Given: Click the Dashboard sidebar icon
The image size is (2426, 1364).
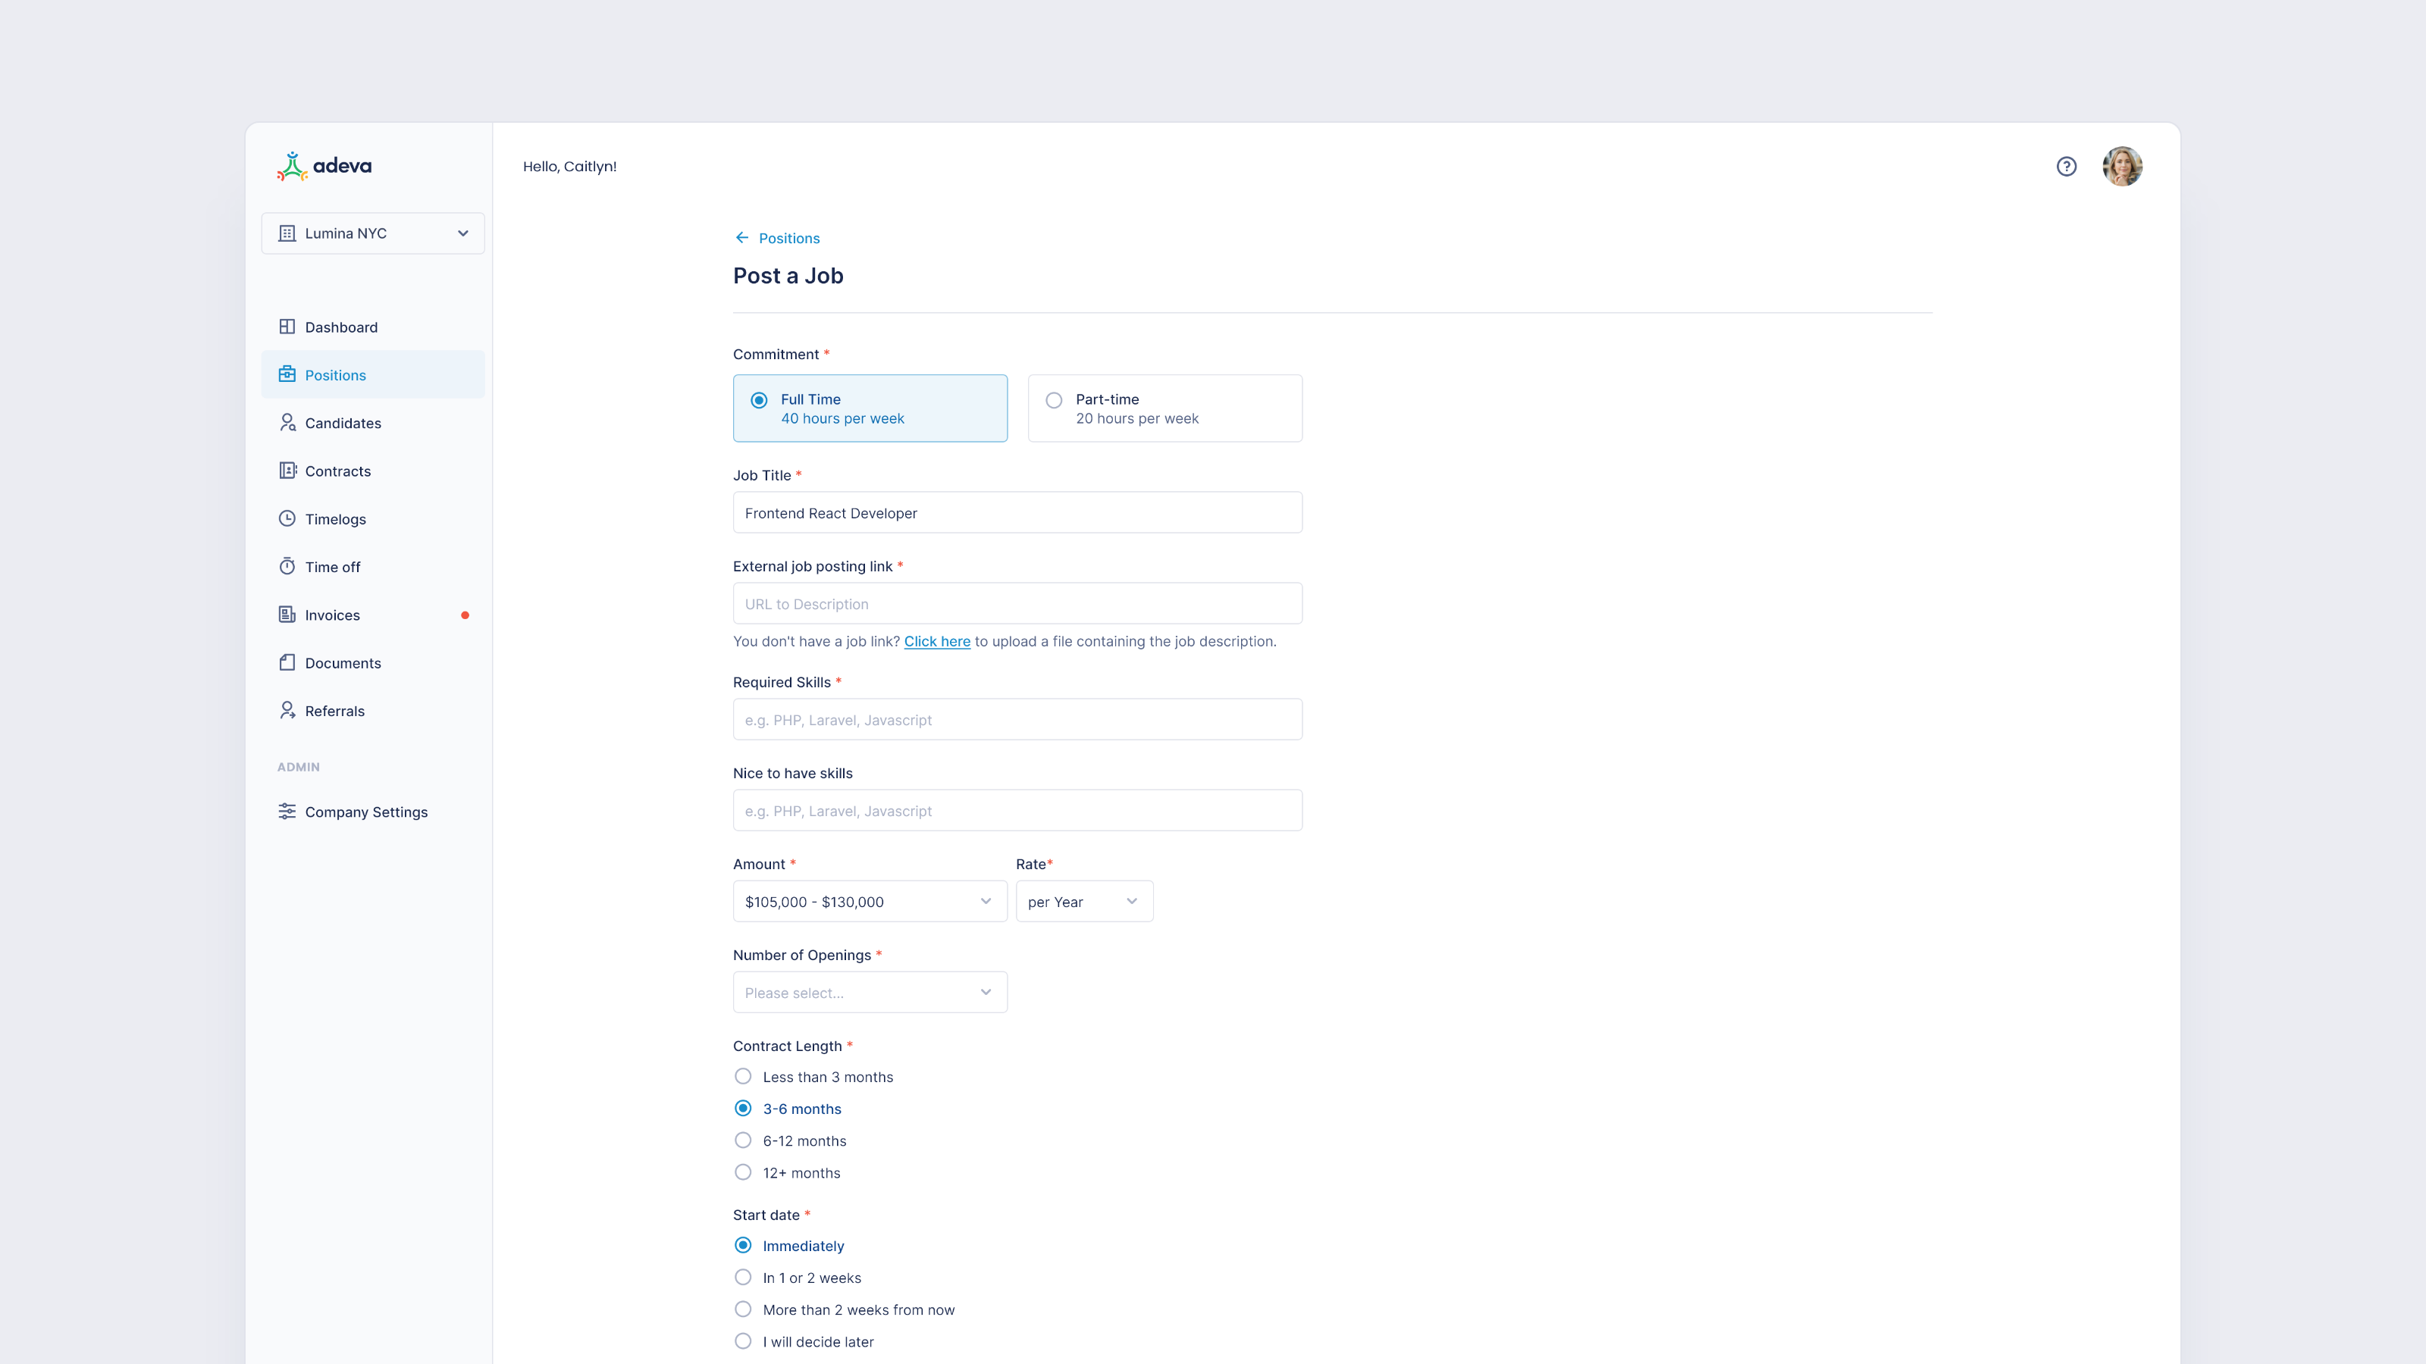Looking at the screenshot, I should pos(287,327).
